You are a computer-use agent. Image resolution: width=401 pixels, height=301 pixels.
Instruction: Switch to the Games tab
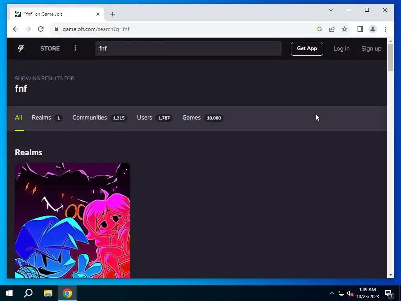tap(203, 118)
